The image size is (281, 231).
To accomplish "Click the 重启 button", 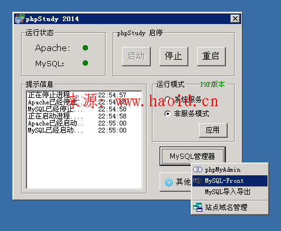I will click(211, 56).
